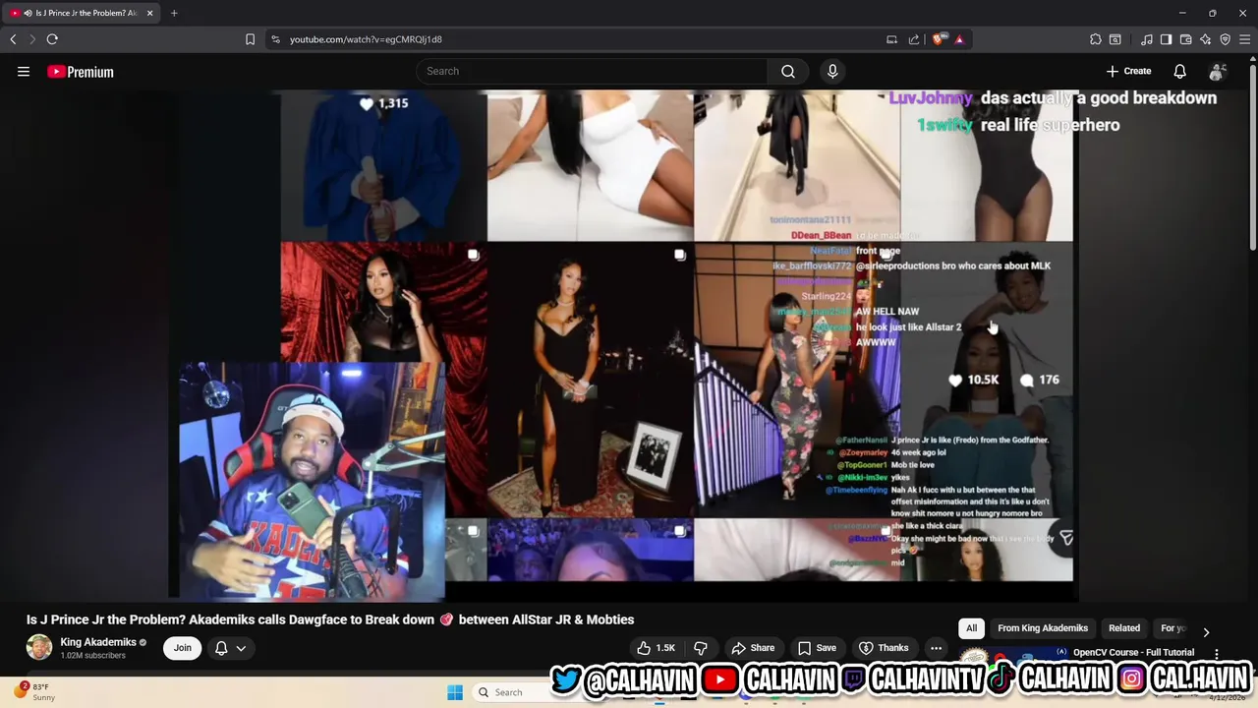Open the YouTube guide hamburger menu
This screenshot has height=708, width=1258.
click(24, 72)
